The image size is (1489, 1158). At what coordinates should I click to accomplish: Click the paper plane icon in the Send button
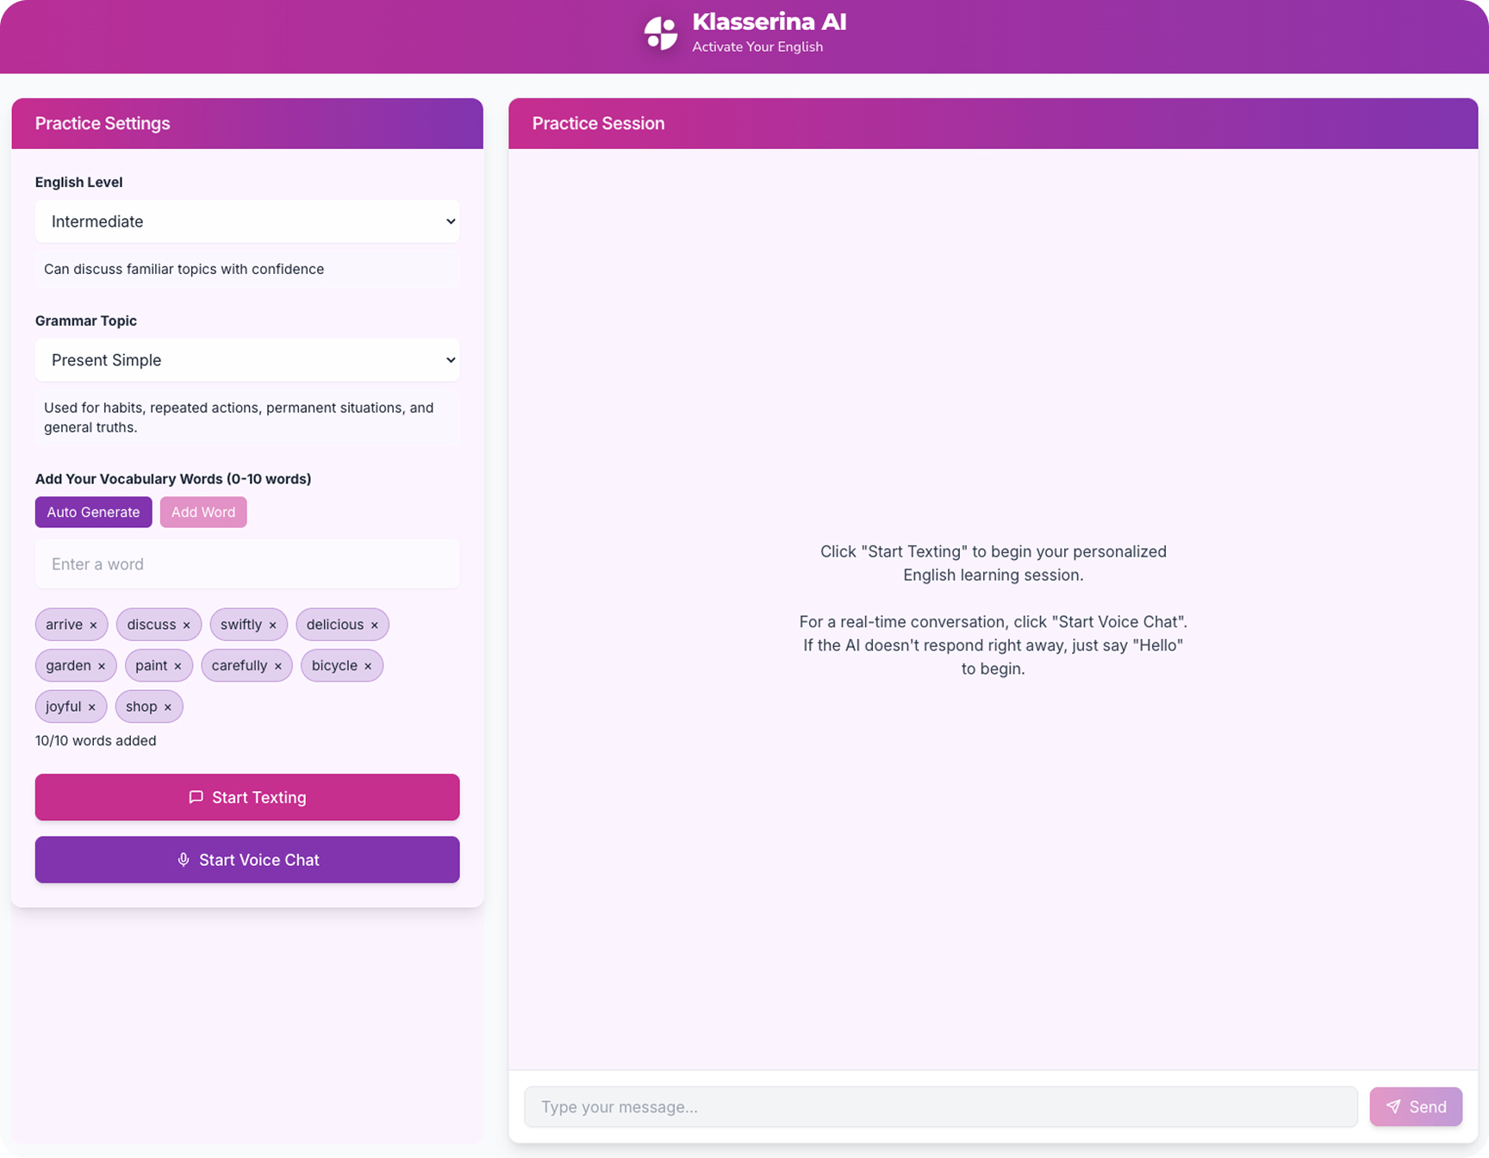pos(1393,1106)
